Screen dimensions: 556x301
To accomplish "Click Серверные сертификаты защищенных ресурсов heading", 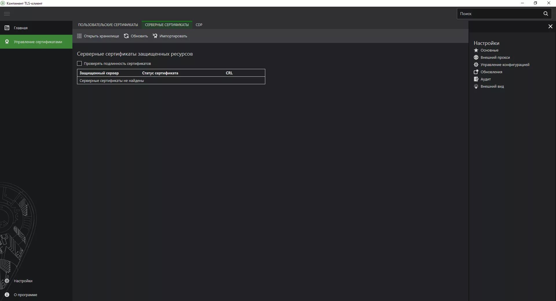I will click(135, 54).
